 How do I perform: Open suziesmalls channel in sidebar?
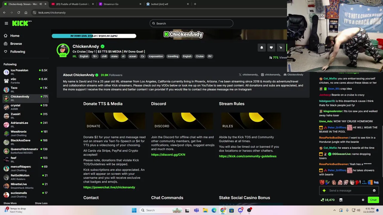point(25,194)
